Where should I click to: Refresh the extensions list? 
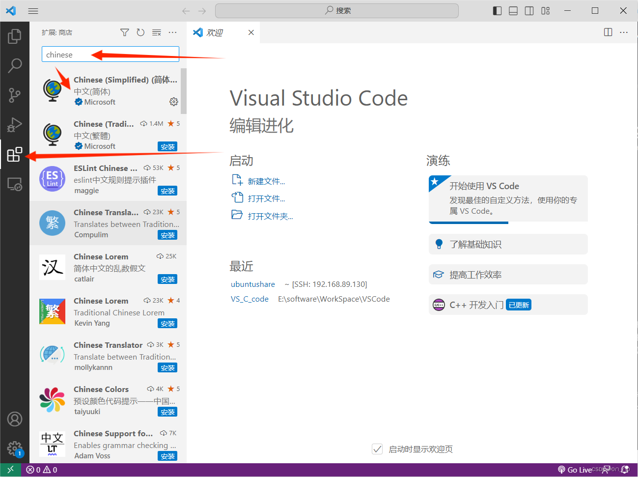point(140,32)
